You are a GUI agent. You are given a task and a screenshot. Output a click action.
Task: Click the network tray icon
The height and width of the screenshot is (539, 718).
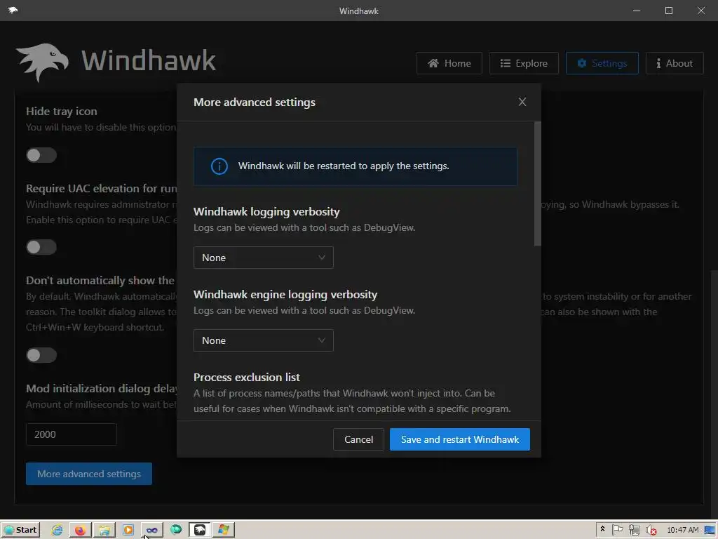pyautogui.click(x=634, y=530)
